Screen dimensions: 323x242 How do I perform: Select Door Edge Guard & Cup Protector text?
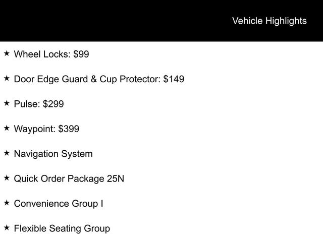(87, 80)
